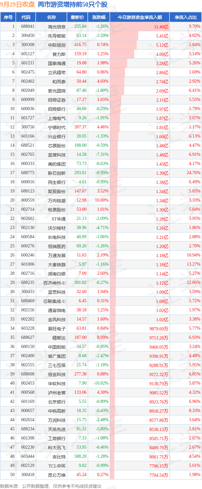Select stock name 三七互娱

click(57, 365)
